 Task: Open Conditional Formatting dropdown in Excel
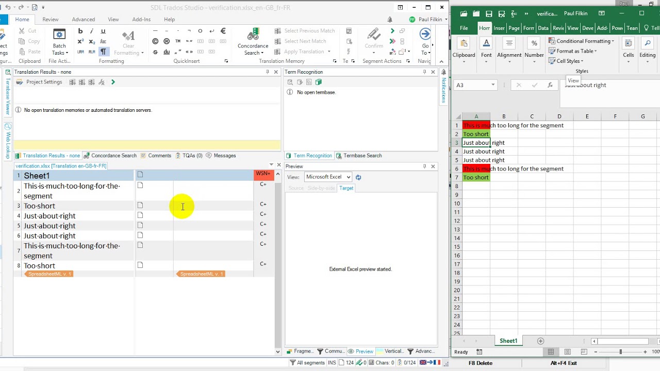tap(582, 41)
